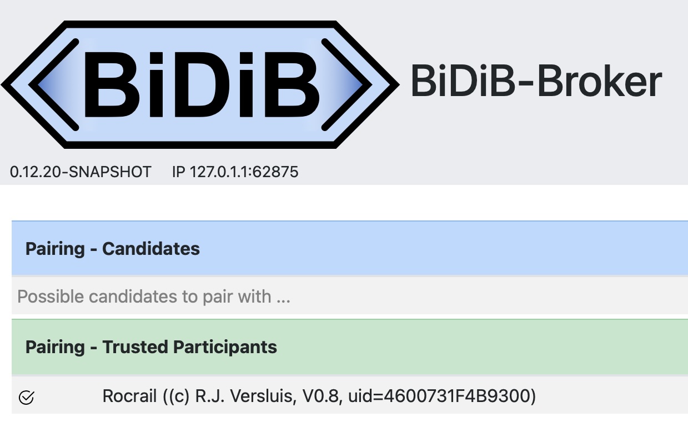Click the 'Possible candidates to pair with ...' text

click(x=154, y=297)
